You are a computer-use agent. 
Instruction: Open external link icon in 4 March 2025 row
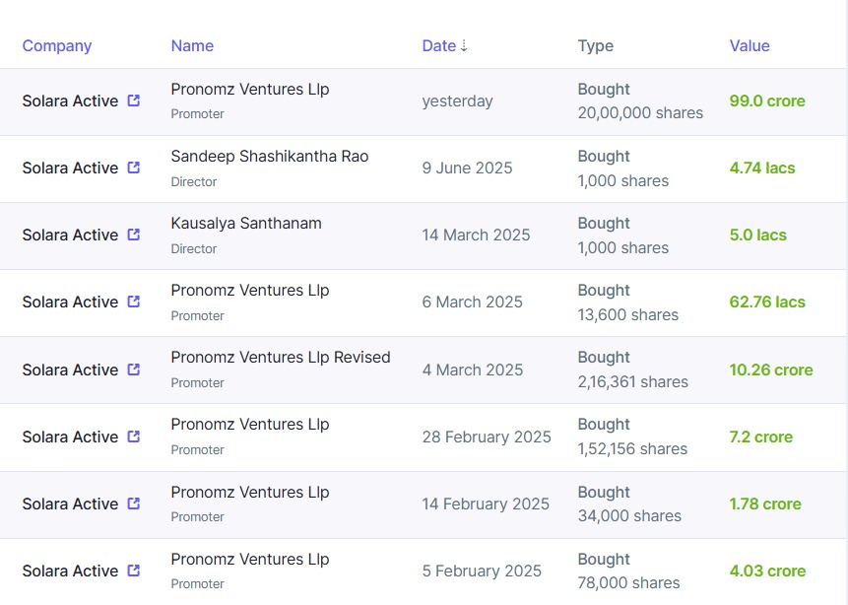(x=134, y=370)
